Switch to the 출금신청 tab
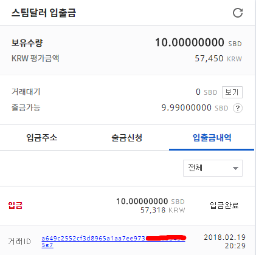The height and width of the screenshot is (255, 256). [127, 138]
